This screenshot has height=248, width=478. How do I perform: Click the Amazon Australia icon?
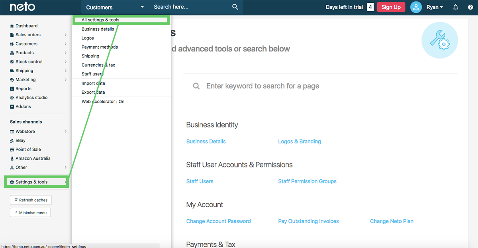12,158
